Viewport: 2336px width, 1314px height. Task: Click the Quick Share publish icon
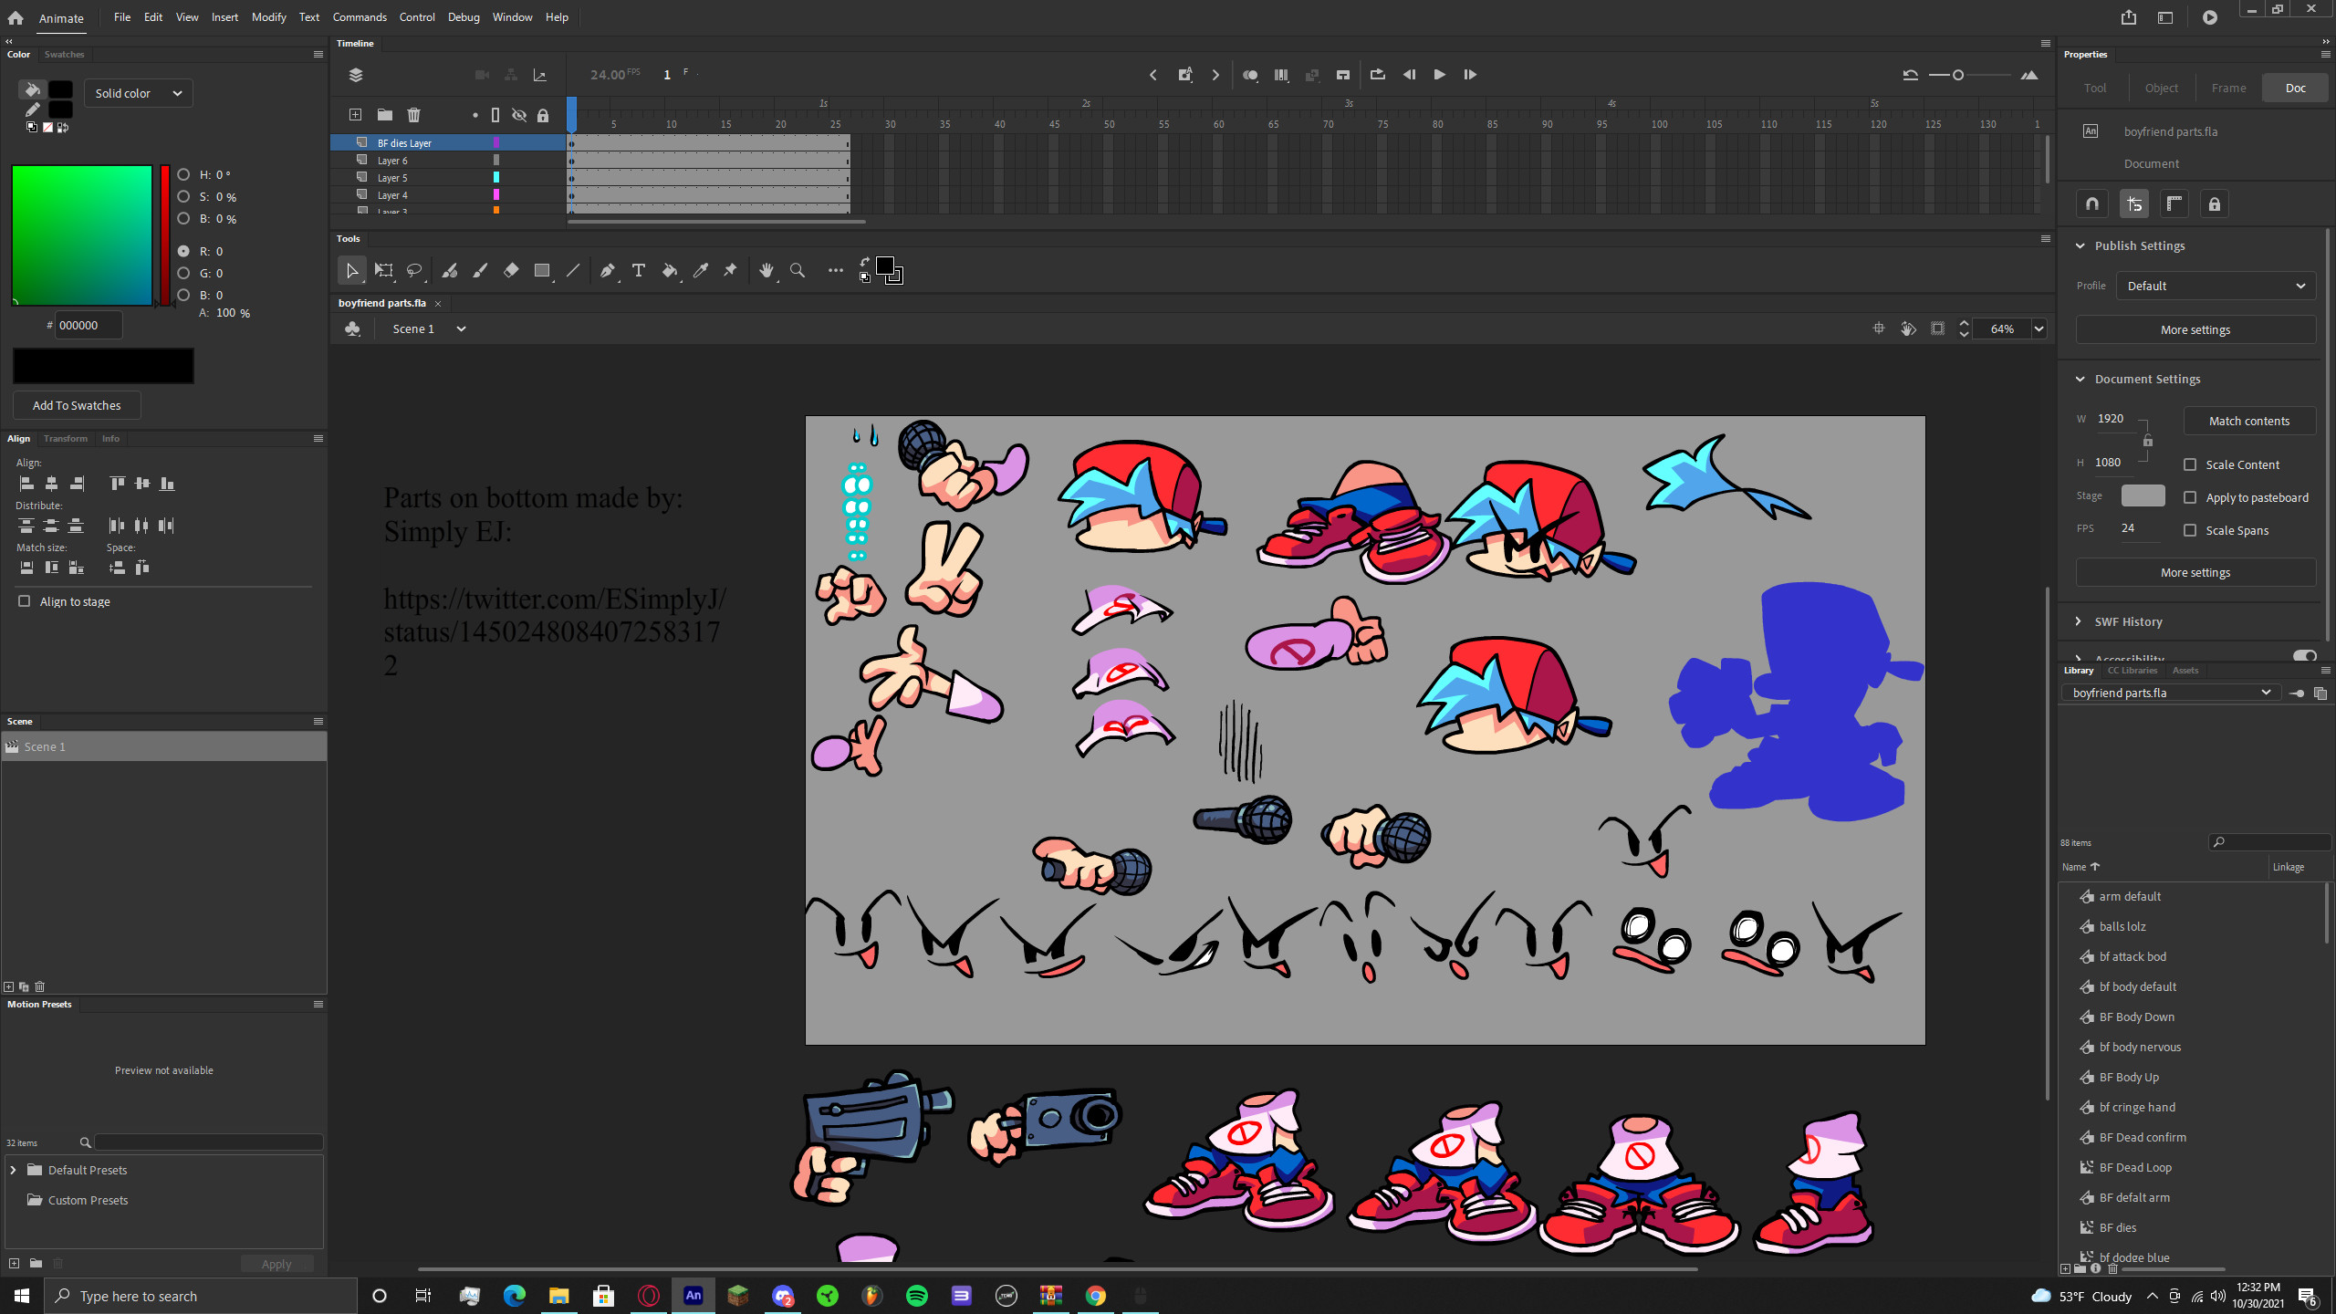pos(2129,17)
